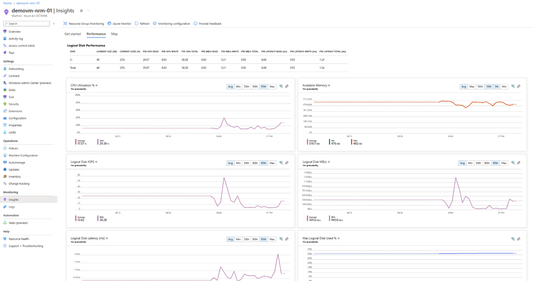Pin the CPU Utilization chart
The height and width of the screenshot is (281, 534).
tap(287, 87)
